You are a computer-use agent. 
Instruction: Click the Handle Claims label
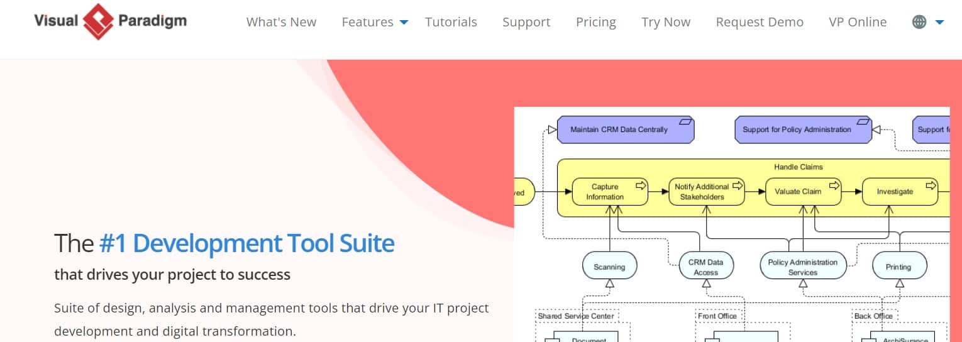tap(799, 167)
